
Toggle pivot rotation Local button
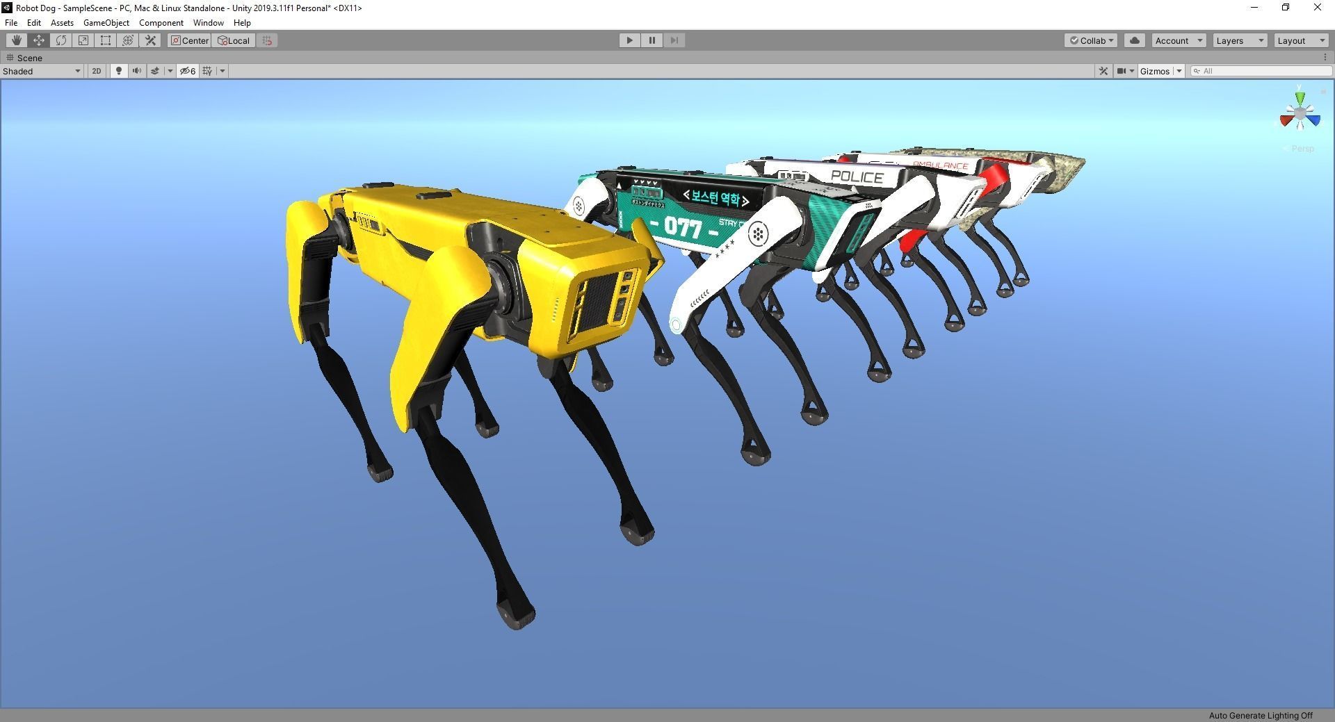tap(234, 40)
